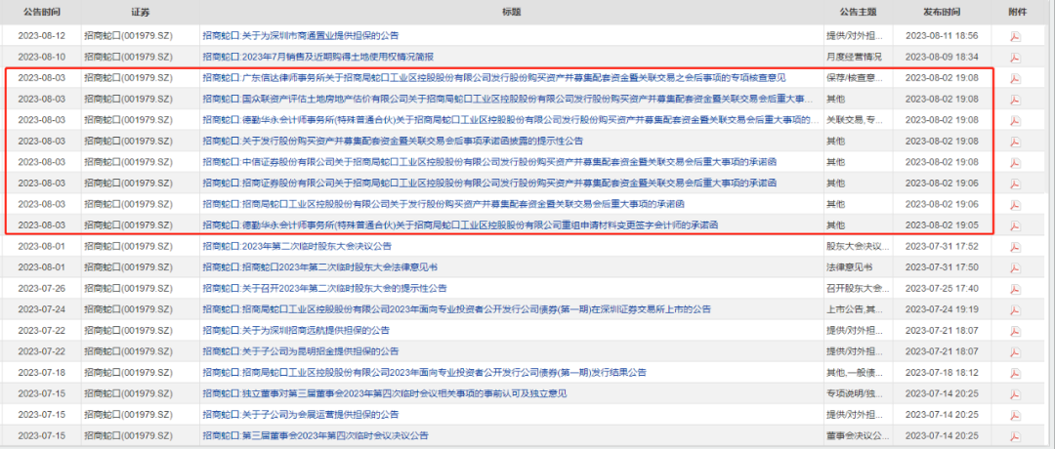Open link 2023年第二次临时股东大会决议公告

coord(297,246)
